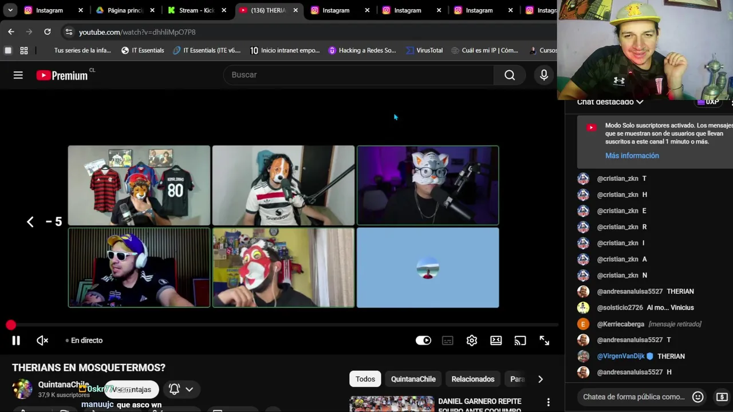The height and width of the screenshot is (412, 733).
Task: Open the VirusTotal bookmark
Action: click(x=424, y=50)
